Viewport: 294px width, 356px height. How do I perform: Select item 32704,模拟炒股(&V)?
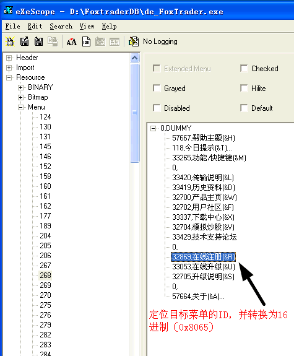click(203, 227)
